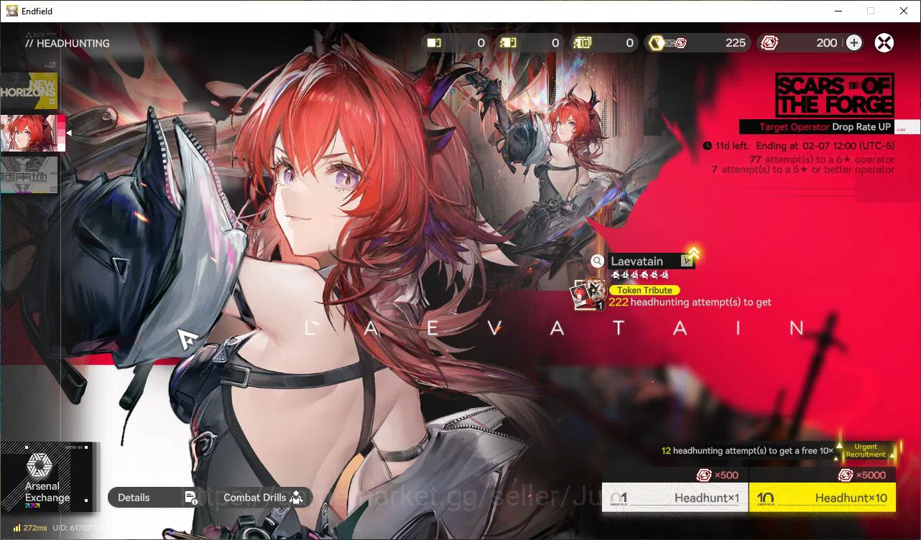
Task: Click the Endfield app icon in title bar
Action: click(x=12, y=11)
